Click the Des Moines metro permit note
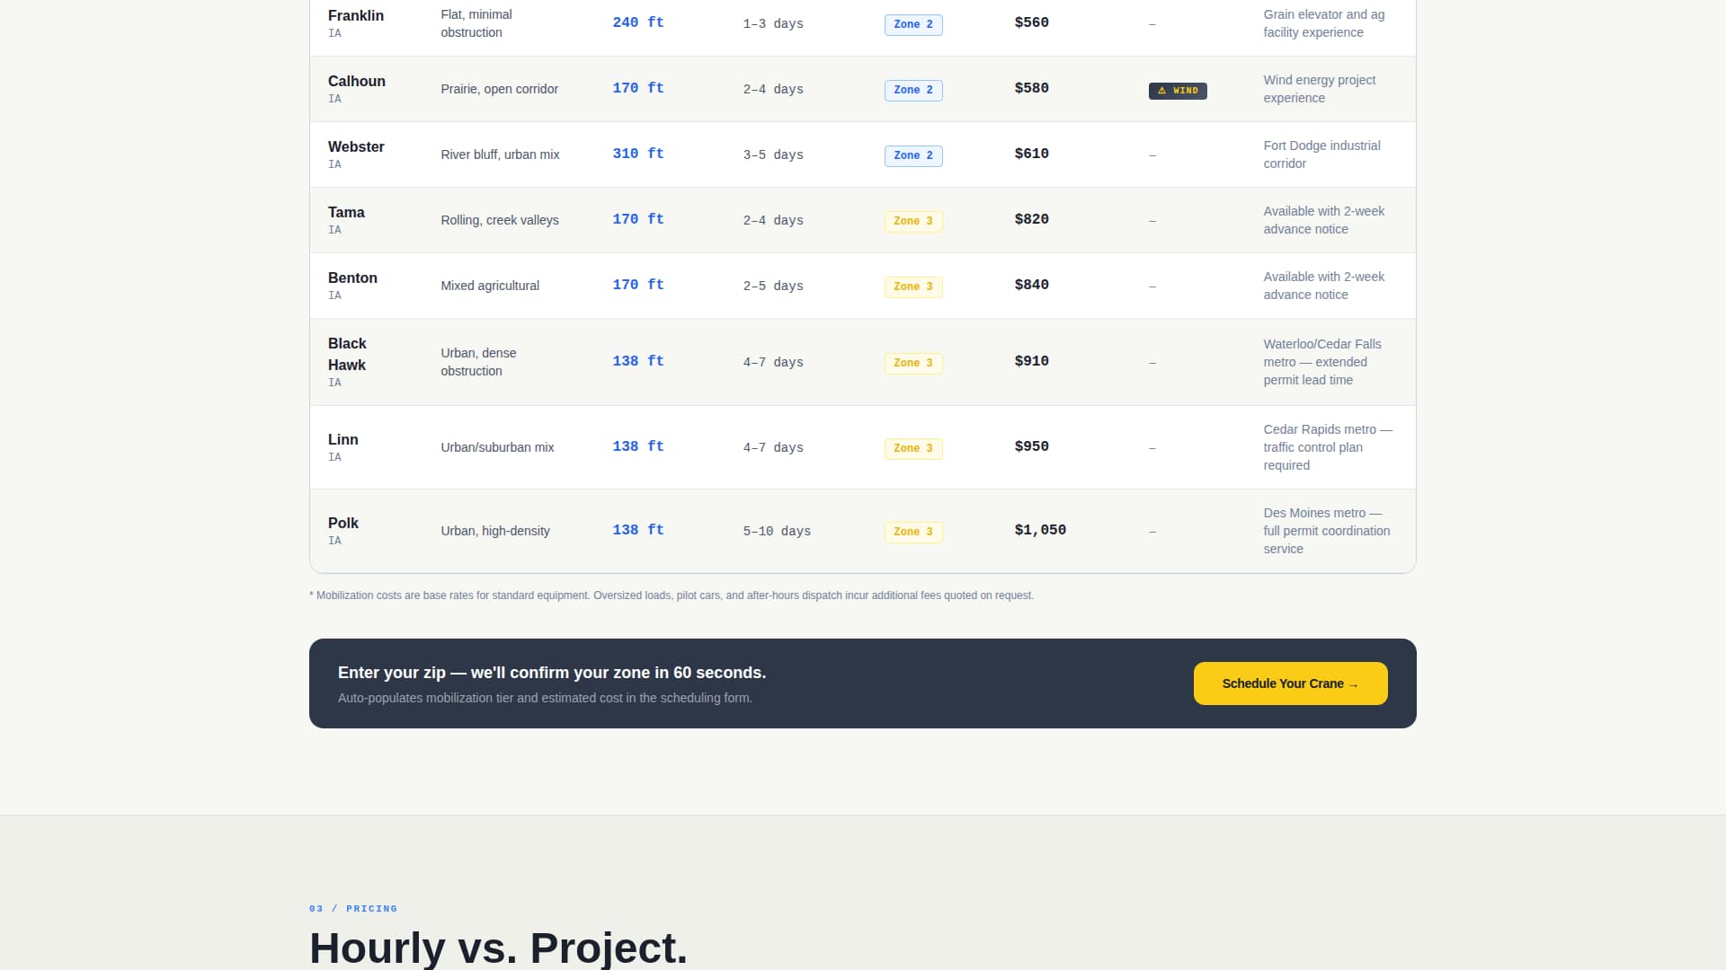The image size is (1726, 970). pos(1327,531)
